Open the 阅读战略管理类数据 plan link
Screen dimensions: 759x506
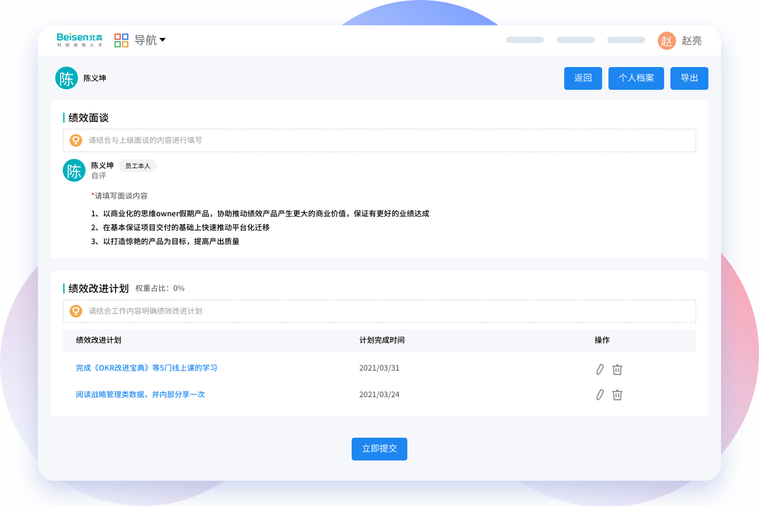[139, 394]
